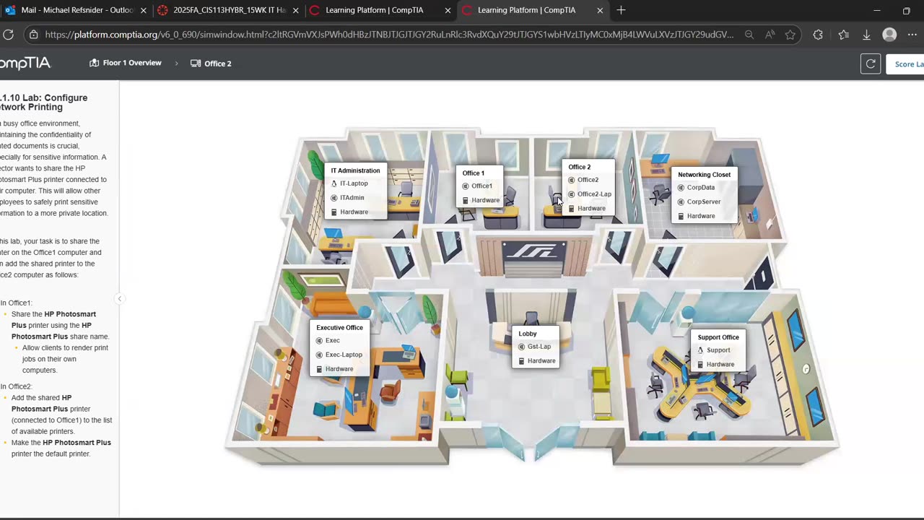Click the Support Office room label
Image resolution: width=924 pixels, height=520 pixels.
[x=718, y=337]
